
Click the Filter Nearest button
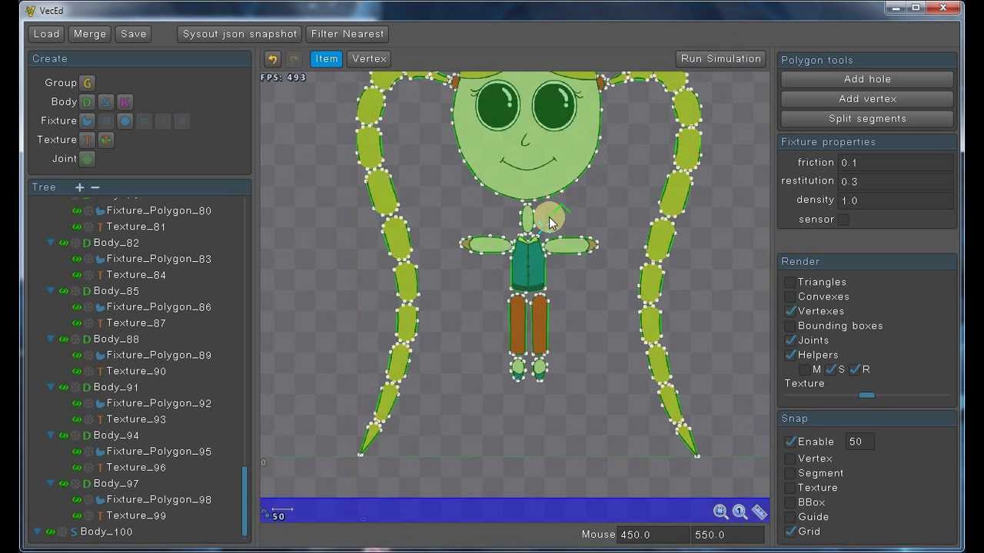click(x=347, y=34)
